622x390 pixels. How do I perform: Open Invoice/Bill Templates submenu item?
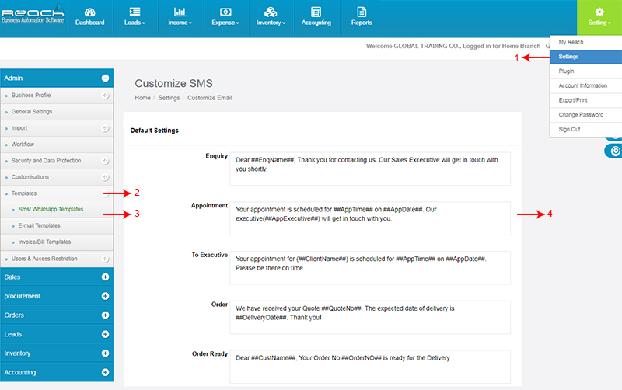[44, 242]
